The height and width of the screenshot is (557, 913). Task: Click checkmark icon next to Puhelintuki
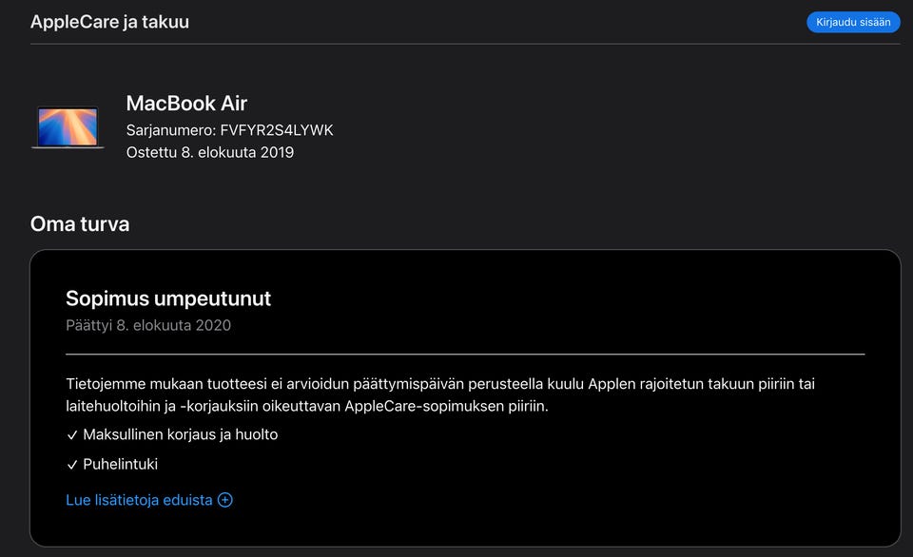(72, 465)
